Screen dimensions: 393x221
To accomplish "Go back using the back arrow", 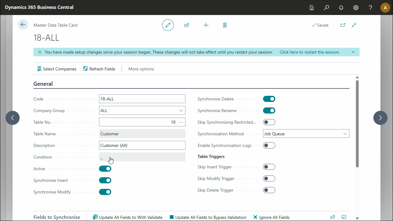I will point(23,24).
